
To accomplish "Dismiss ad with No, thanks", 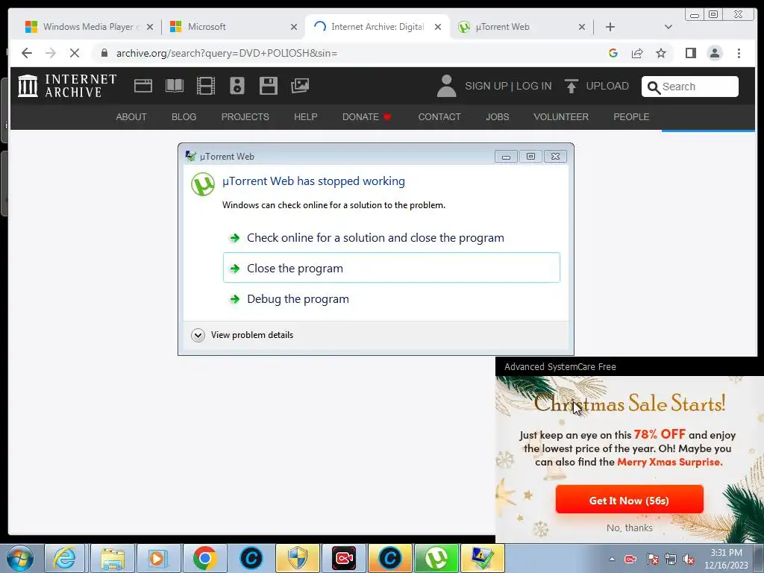I will 629,528.
